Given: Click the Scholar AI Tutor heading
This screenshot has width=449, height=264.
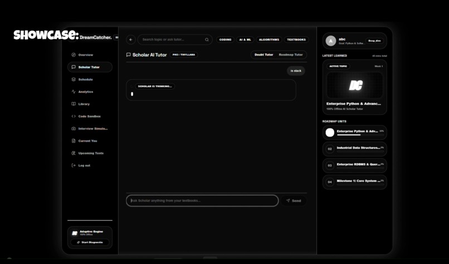Looking at the screenshot, I should point(149,55).
